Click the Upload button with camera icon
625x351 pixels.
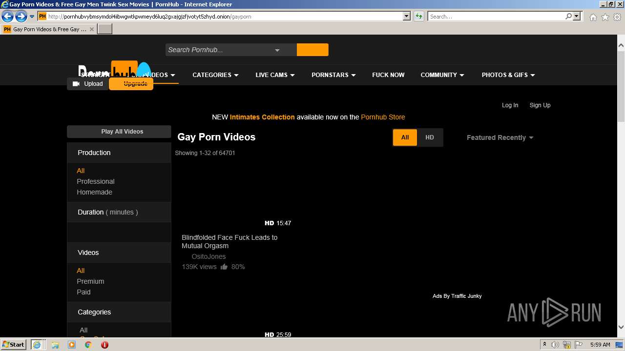click(x=88, y=84)
